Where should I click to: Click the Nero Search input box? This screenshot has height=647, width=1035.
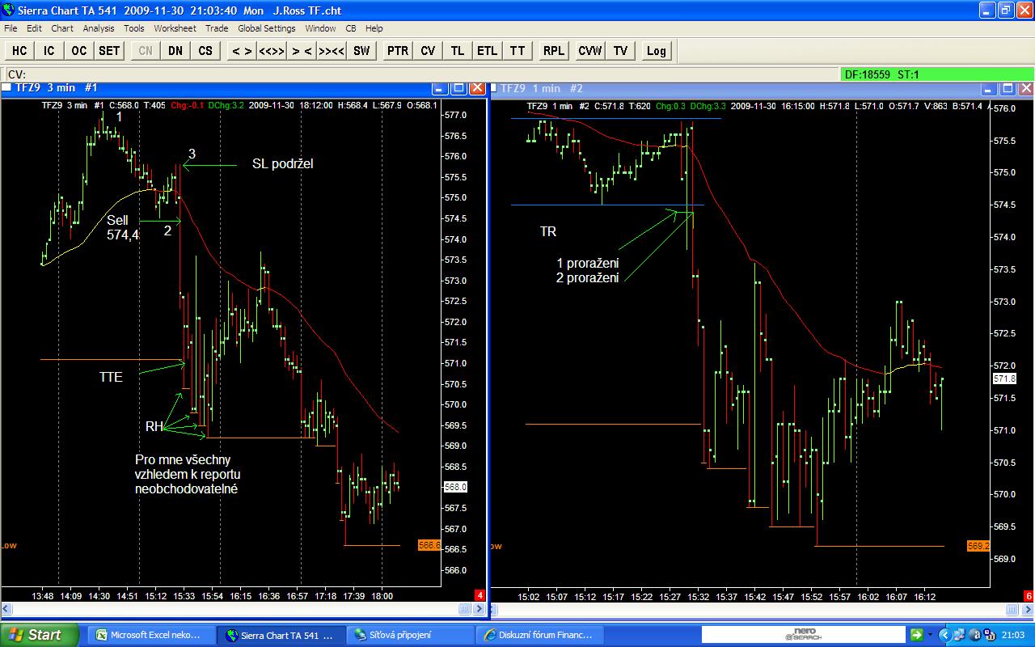click(802, 635)
